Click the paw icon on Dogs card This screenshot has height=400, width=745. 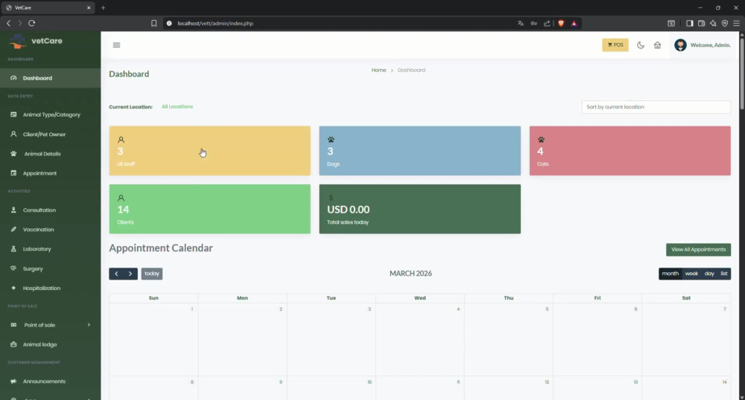332,140
